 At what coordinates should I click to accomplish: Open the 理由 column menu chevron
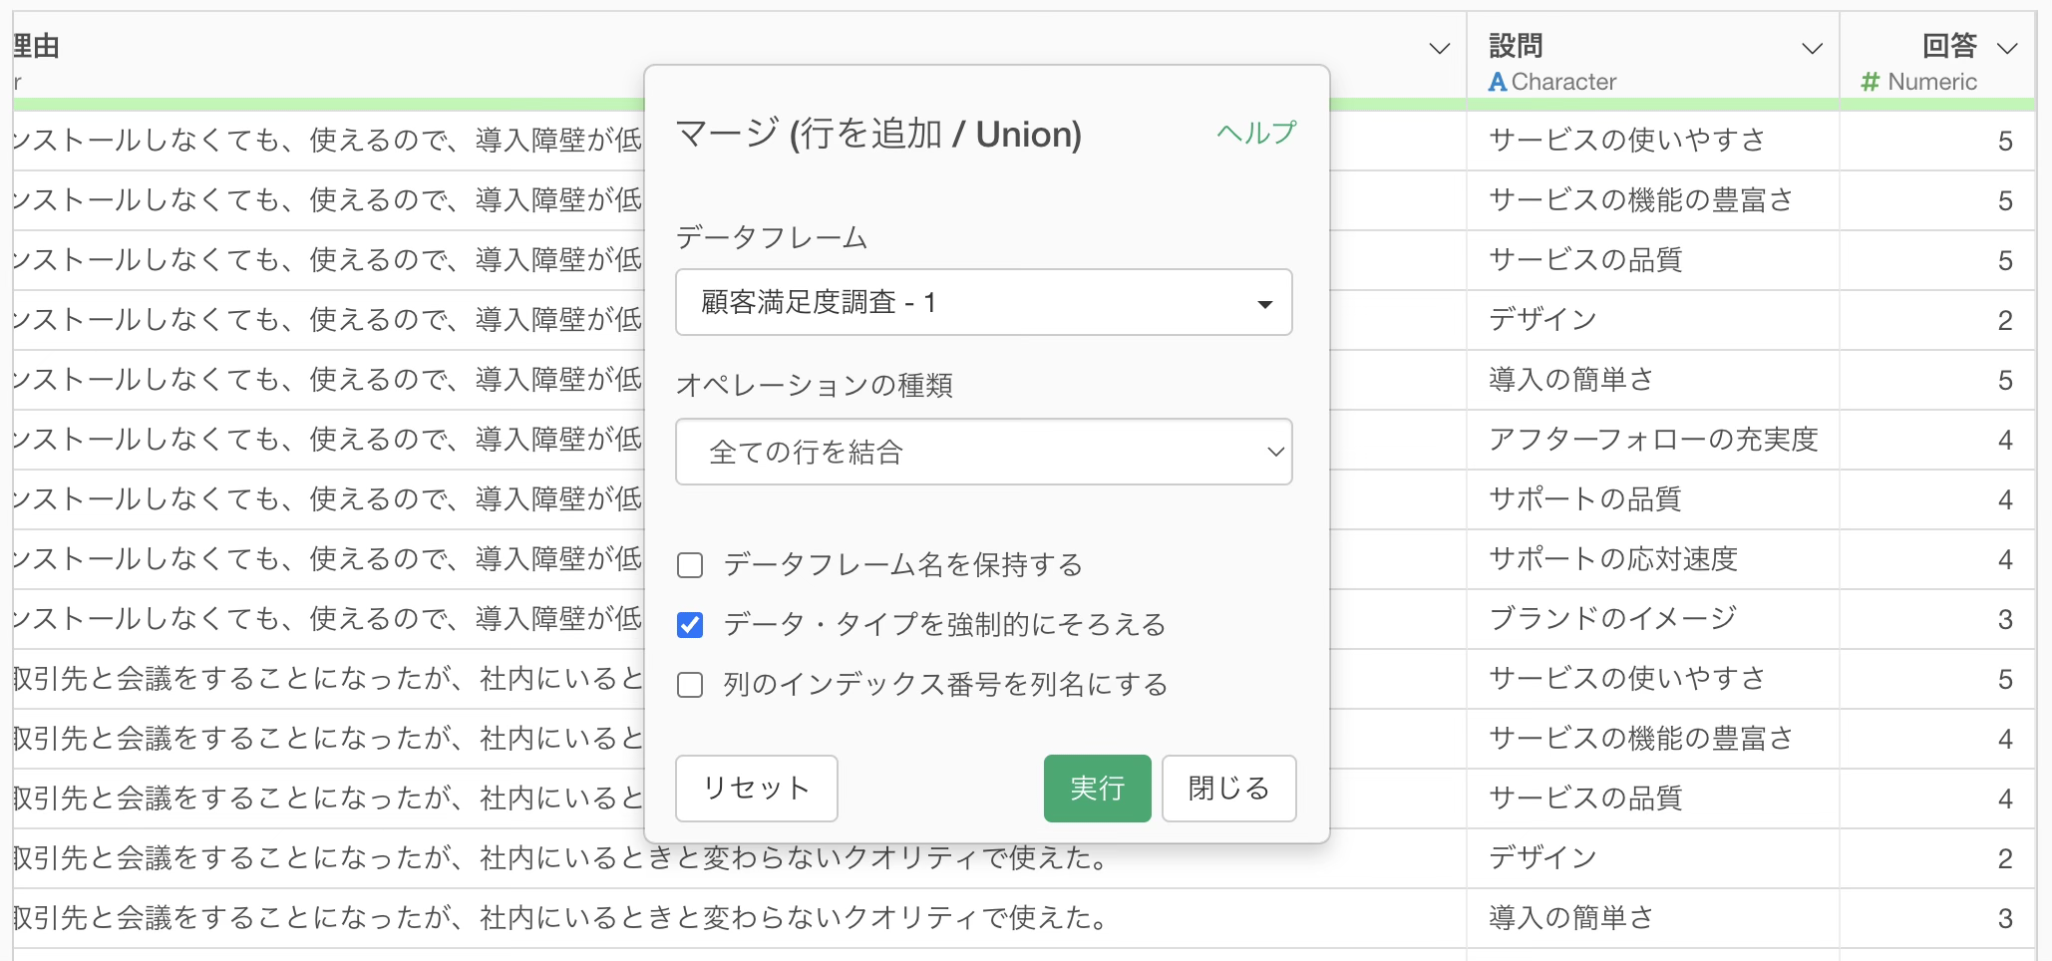point(1439,49)
